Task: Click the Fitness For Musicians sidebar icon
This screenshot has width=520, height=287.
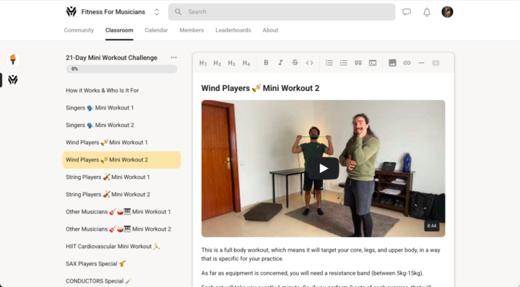Action: coord(13,80)
